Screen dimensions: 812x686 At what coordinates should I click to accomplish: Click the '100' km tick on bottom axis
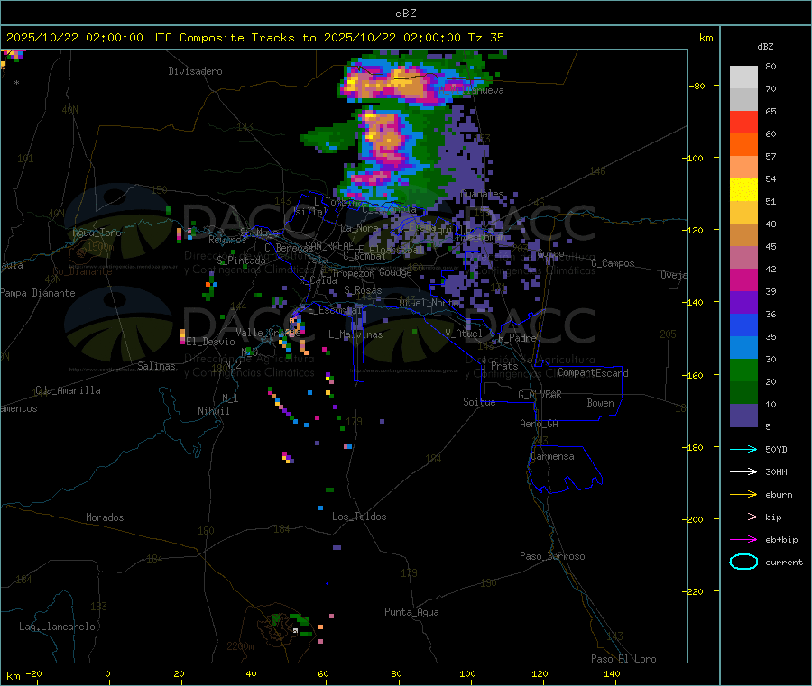[467, 674]
